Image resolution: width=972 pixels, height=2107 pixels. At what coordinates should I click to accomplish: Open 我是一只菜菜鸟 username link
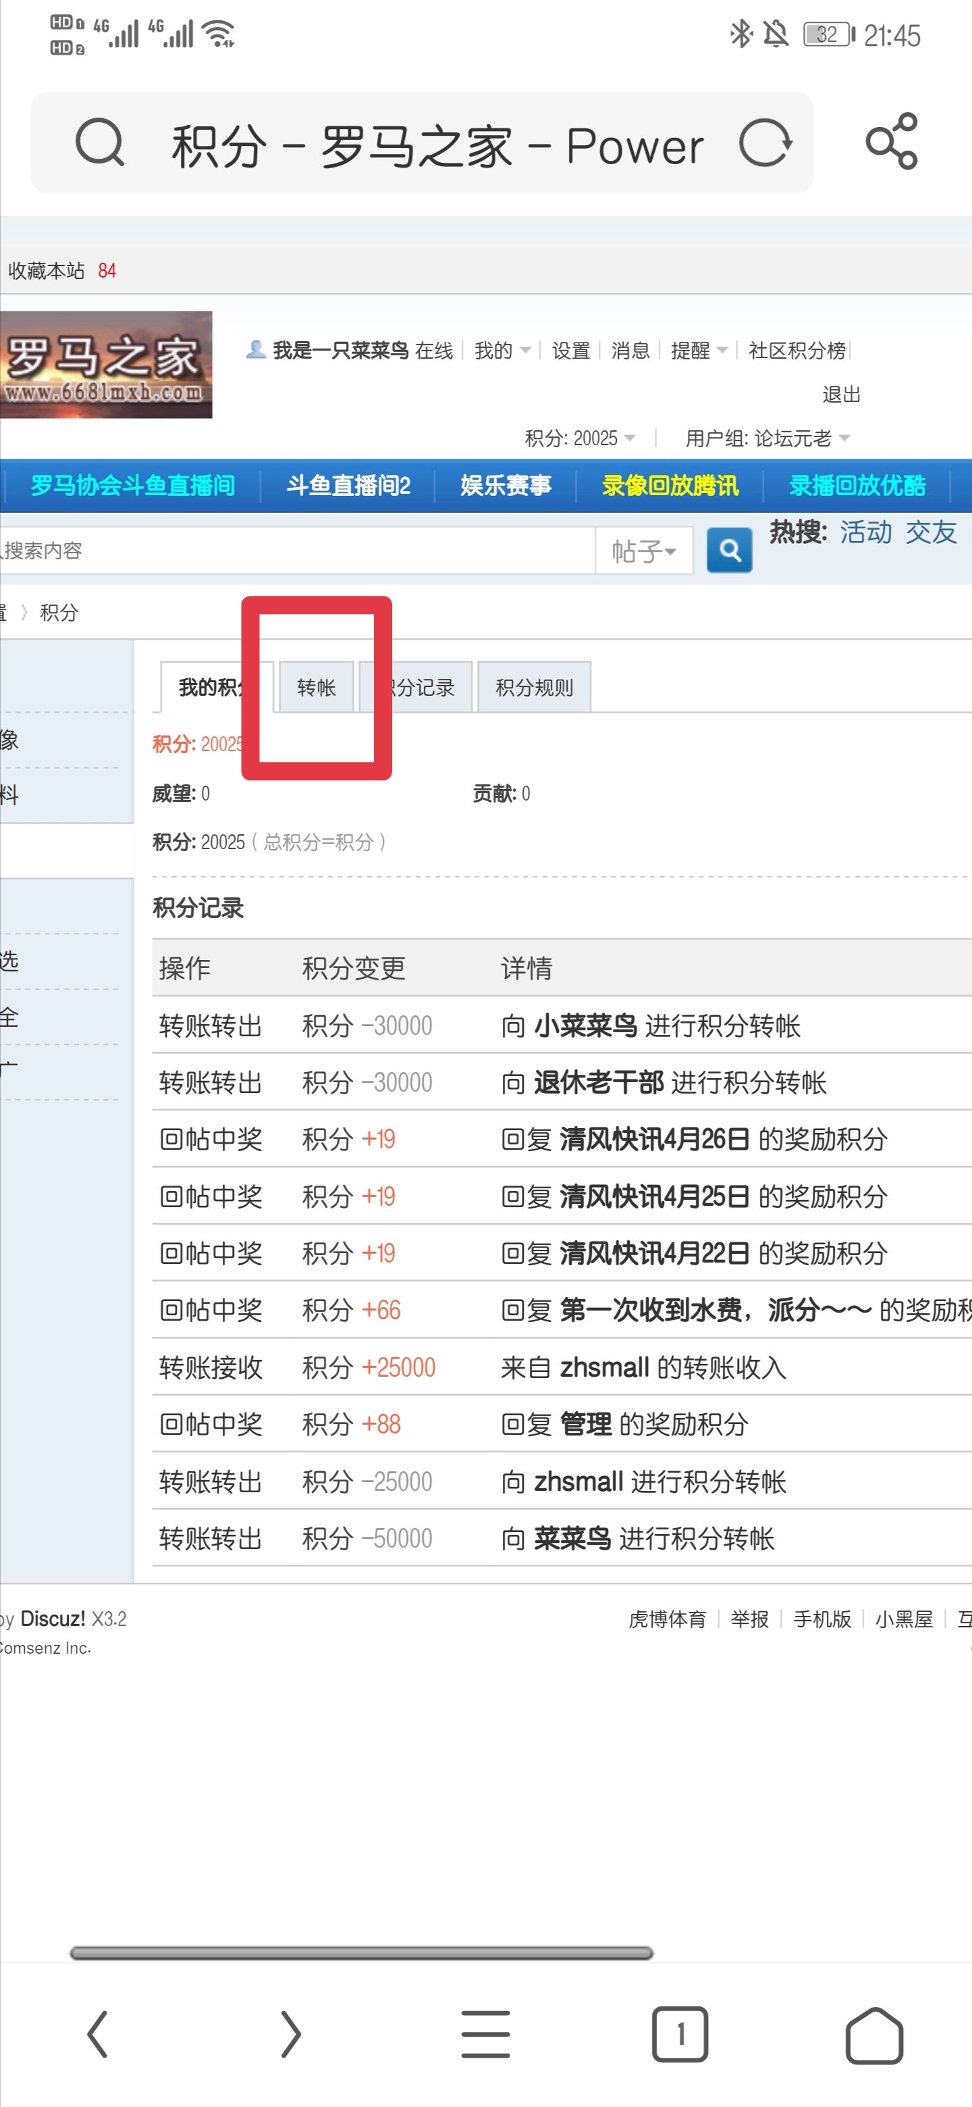tap(341, 351)
